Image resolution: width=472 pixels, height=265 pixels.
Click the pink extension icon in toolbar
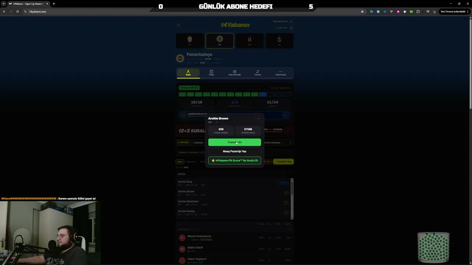click(x=398, y=11)
